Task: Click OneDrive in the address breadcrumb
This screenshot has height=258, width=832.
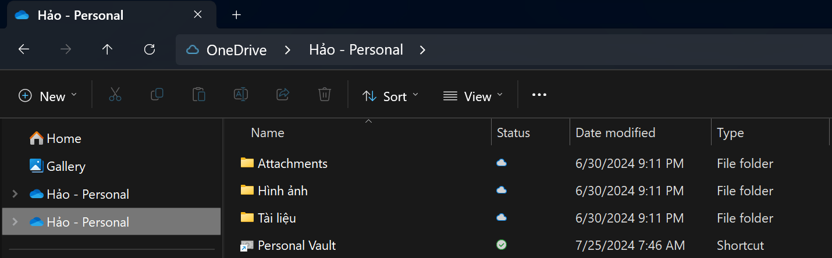Action: (x=236, y=50)
